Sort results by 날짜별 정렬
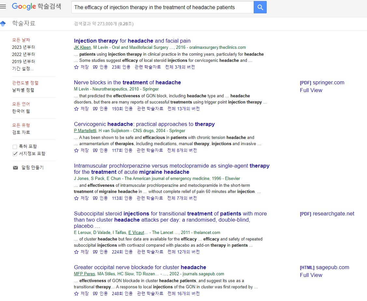This screenshot has height=301, width=367. (x=23, y=90)
